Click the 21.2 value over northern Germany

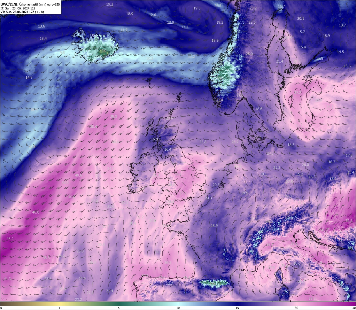click(x=277, y=168)
